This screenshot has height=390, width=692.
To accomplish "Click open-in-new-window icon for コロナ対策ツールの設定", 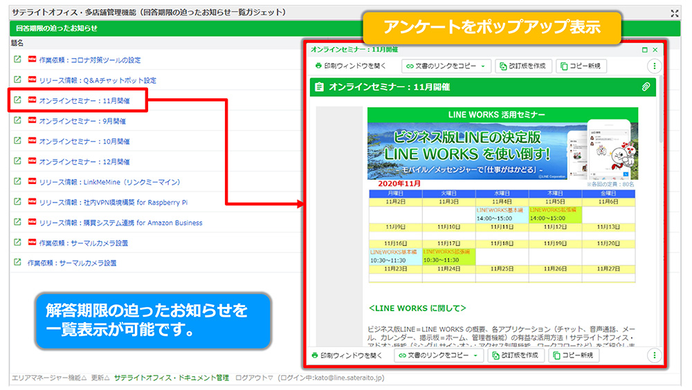I will click(17, 59).
